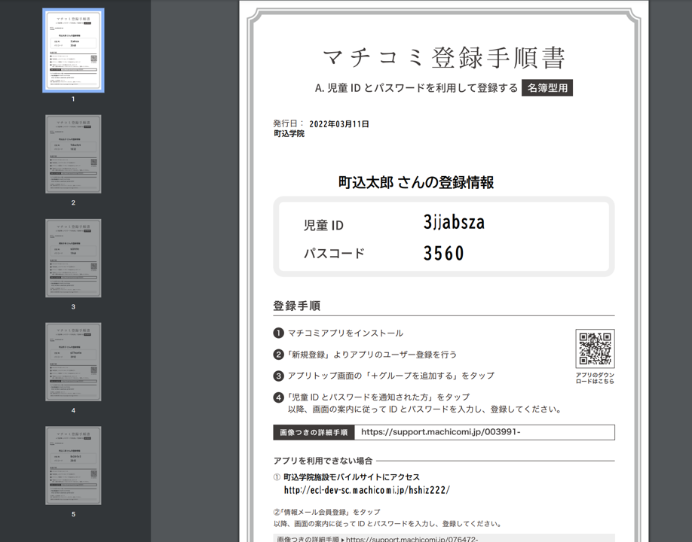Click the subtitle A. 児童 ID とパスワードを利用して登録する

[416, 88]
